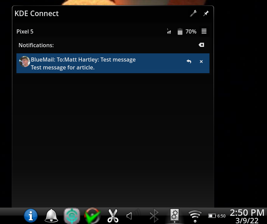Open the teal target tray icon
The image size is (267, 224).
coord(72,216)
